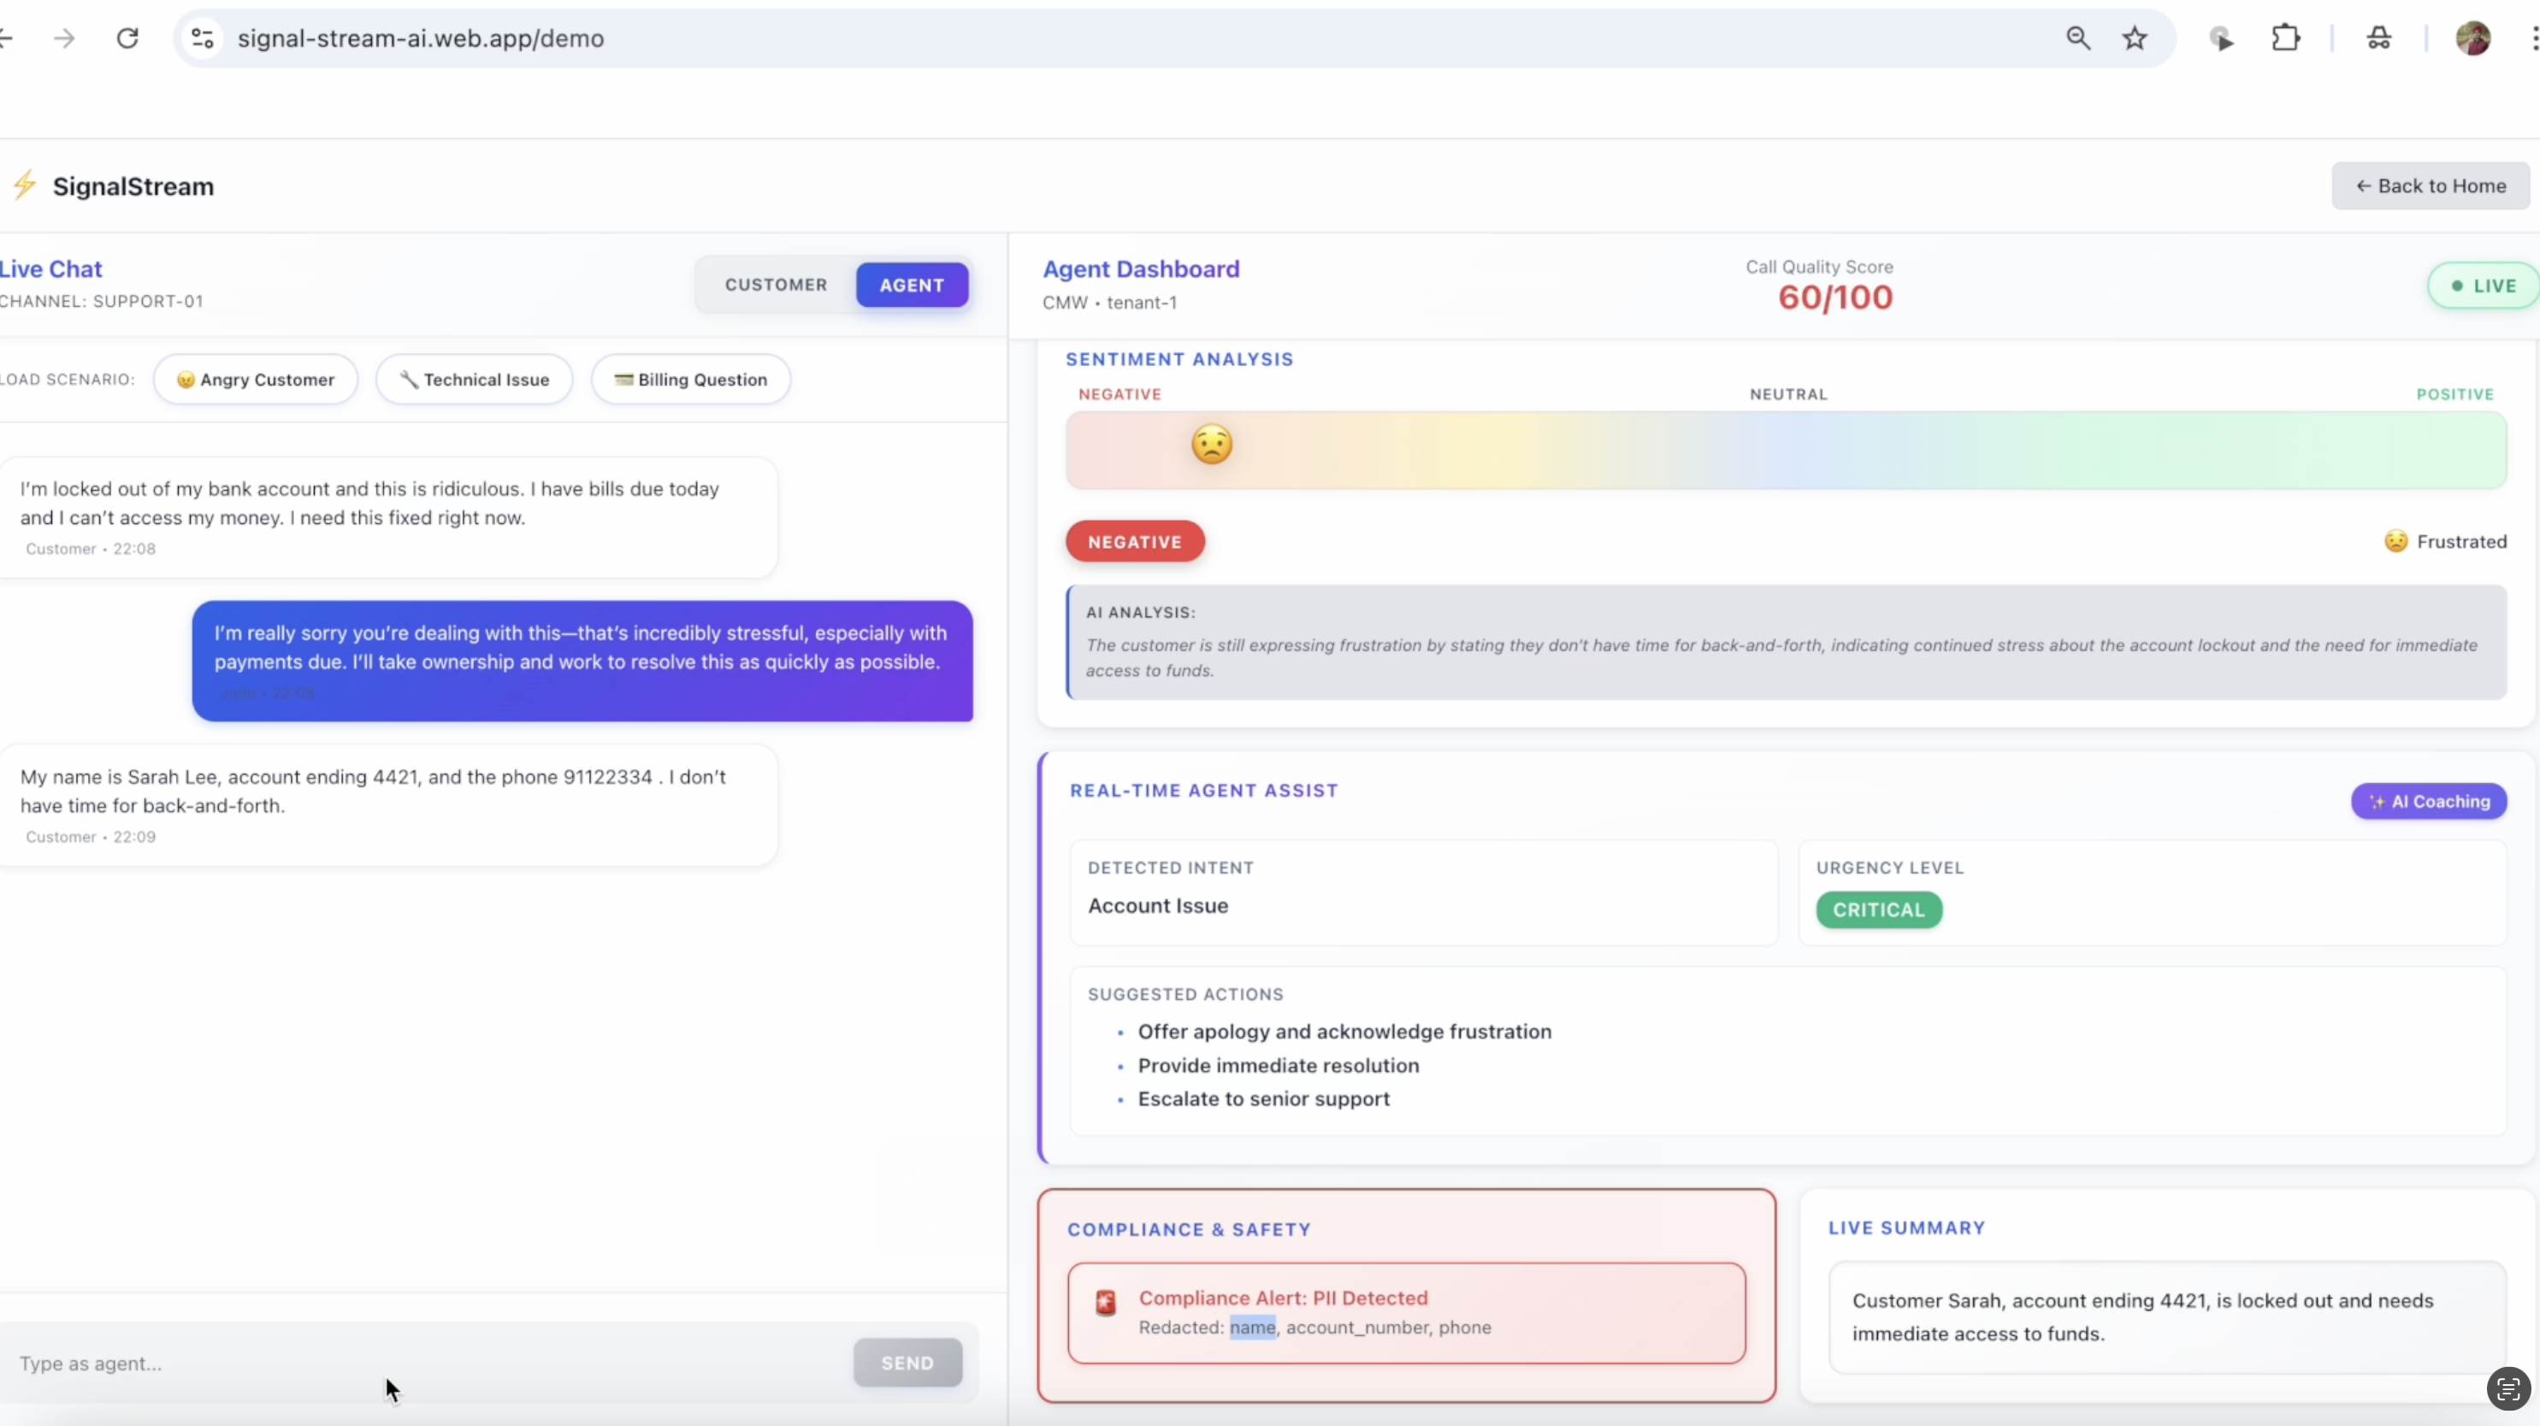Image resolution: width=2540 pixels, height=1426 pixels.
Task: Click the sad face sentiment marker on bar
Action: tap(1211, 445)
